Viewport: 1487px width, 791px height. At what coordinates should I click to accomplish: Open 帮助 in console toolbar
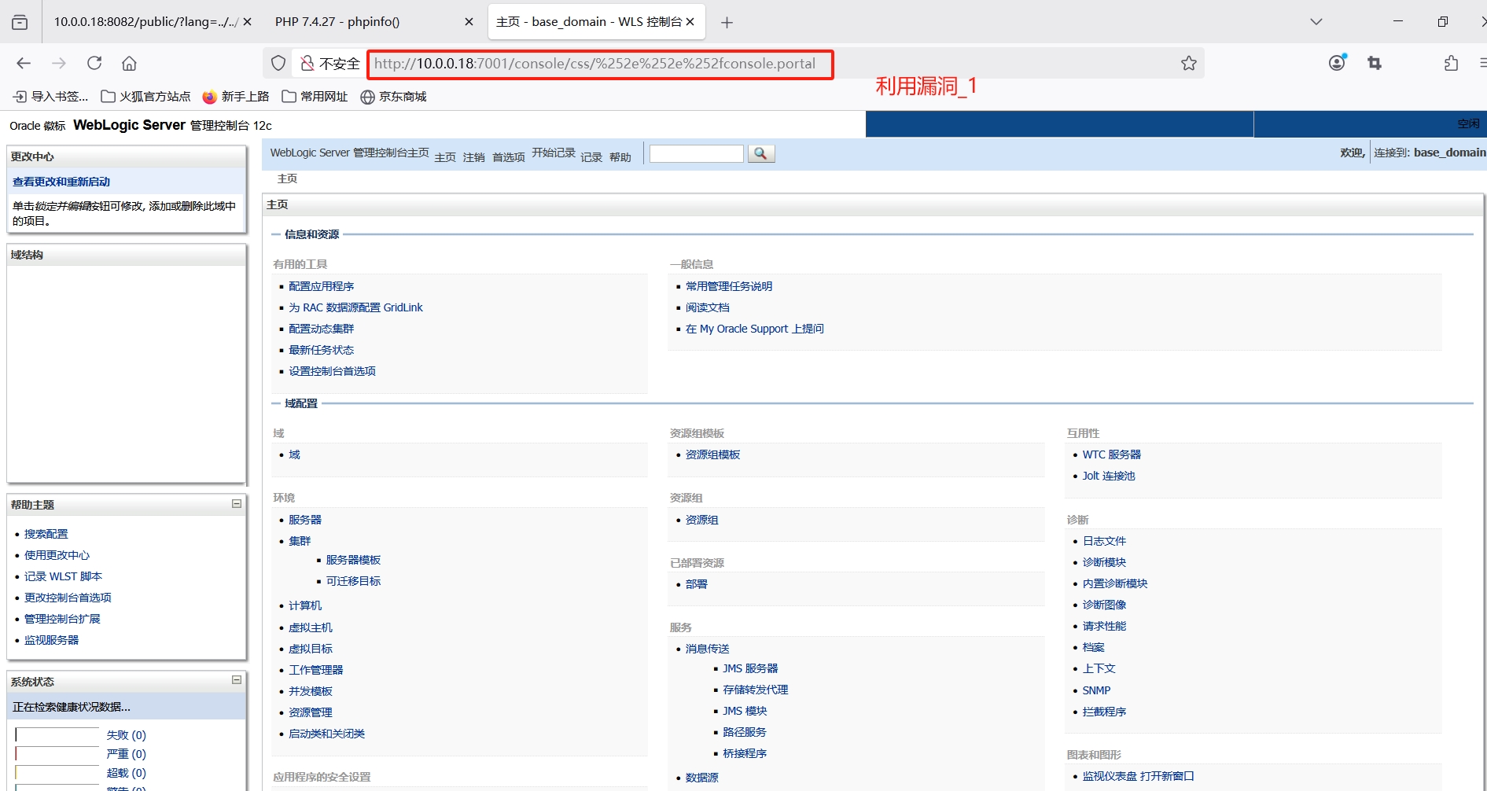[x=620, y=157]
